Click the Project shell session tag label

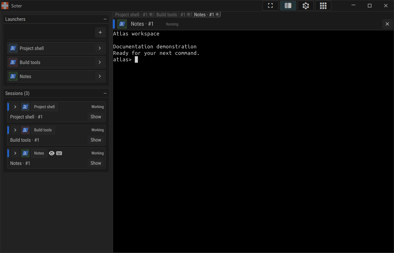[44, 107]
